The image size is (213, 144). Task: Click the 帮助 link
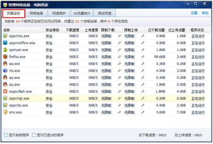[x=205, y=13]
